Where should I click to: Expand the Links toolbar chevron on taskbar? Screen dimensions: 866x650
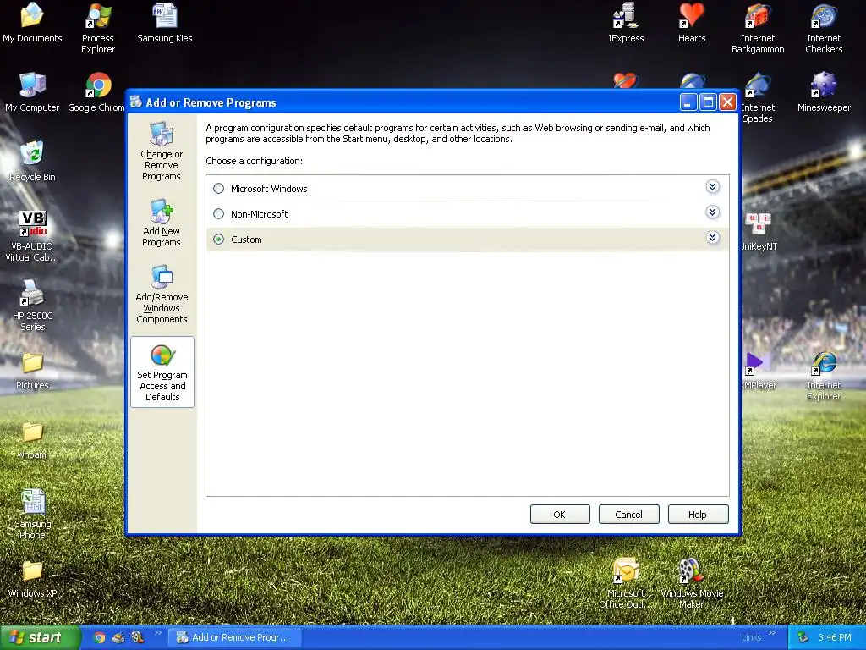tap(771, 633)
